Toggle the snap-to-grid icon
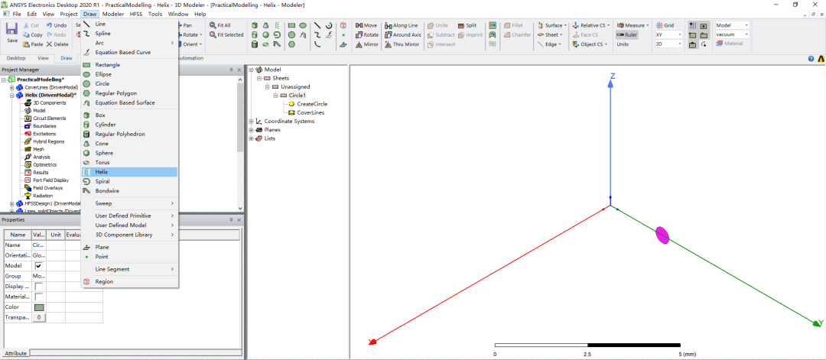826x360 pixels. 693,25
